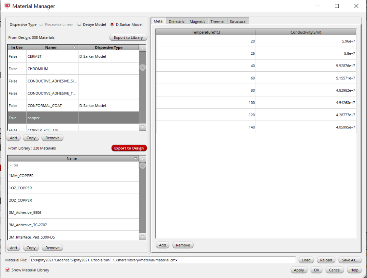Click the library list scroll up arrow
The height and width of the screenshot is (278, 367).
142,159
